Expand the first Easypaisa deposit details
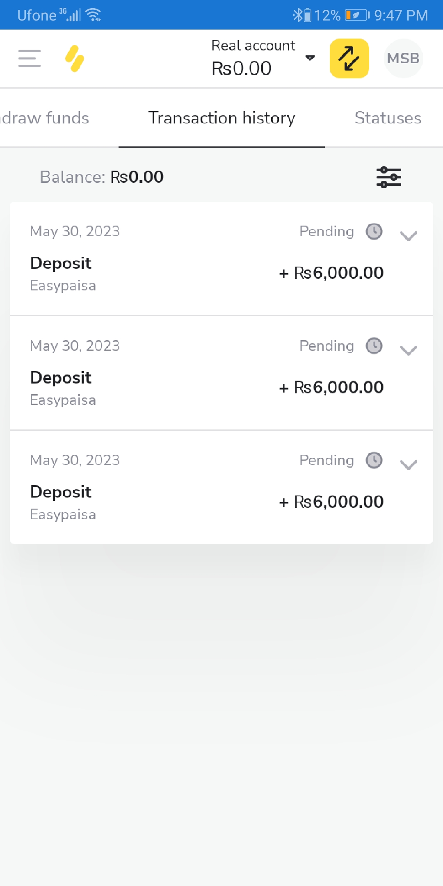 [x=408, y=236]
